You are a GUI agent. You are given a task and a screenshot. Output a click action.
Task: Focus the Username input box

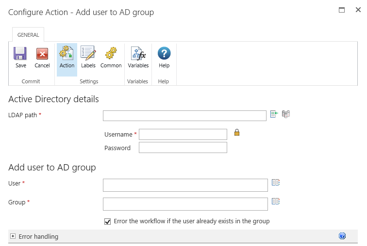click(183, 134)
